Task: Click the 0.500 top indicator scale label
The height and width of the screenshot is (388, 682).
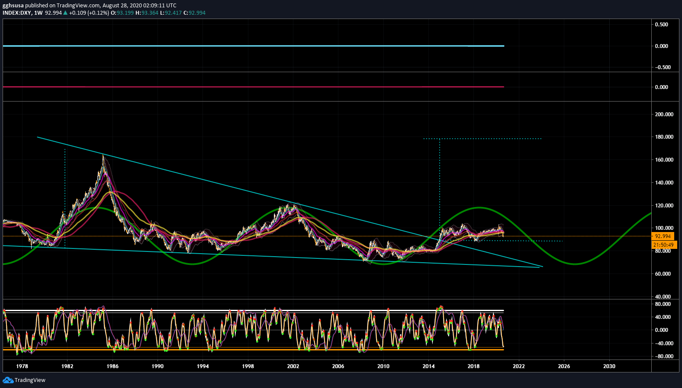Action: point(661,25)
